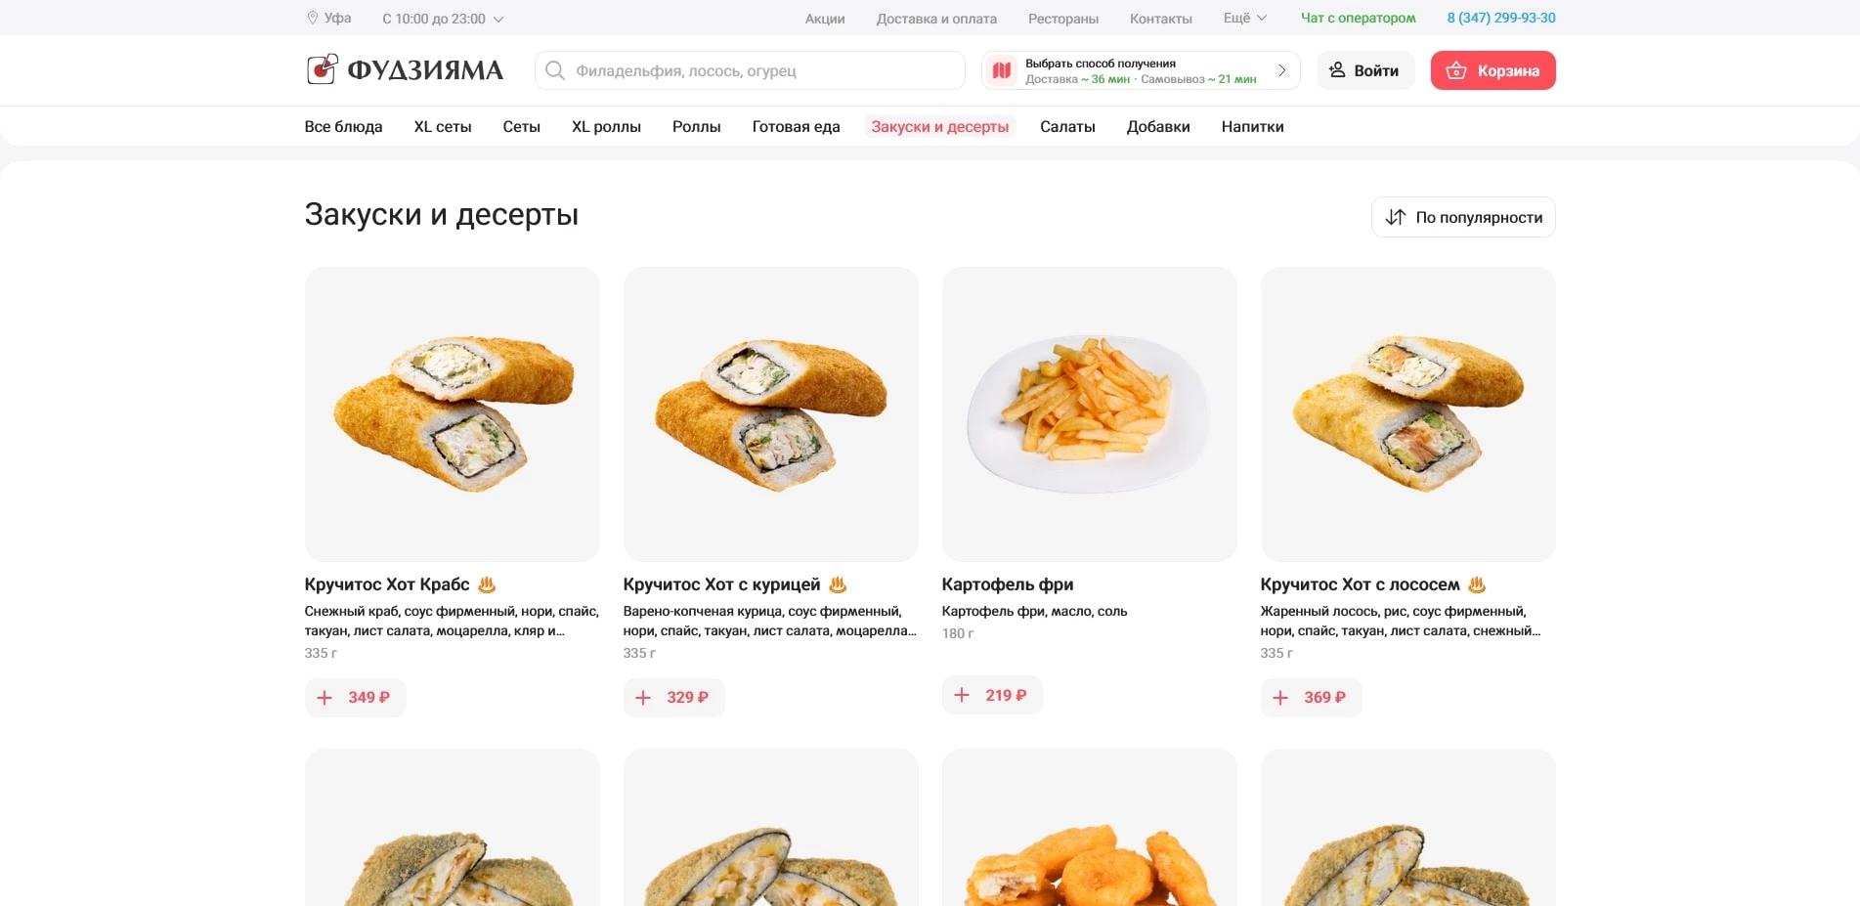The image size is (1860, 906).
Task: Open the Кручитос Хот с курицей product photo
Action: [770, 414]
